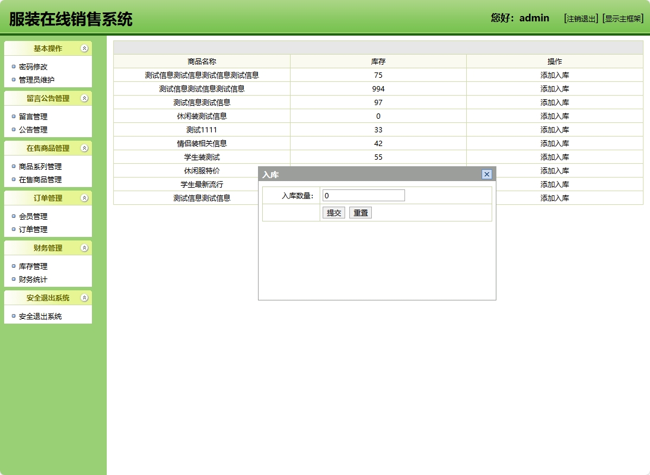Select 库存管理 from the sidebar menu
This screenshot has height=475, width=650.
pyautogui.click(x=33, y=266)
